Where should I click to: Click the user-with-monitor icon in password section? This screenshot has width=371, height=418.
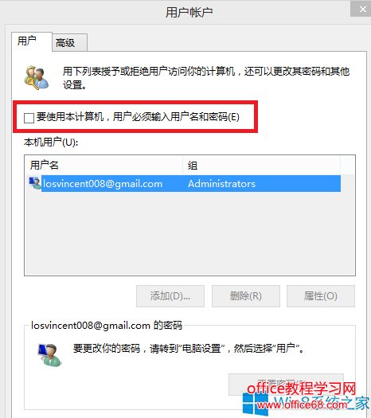point(49,355)
